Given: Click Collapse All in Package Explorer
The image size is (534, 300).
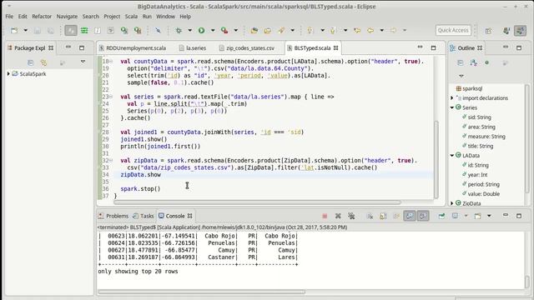Looking at the screenshot, I should [x=30, y=62].
